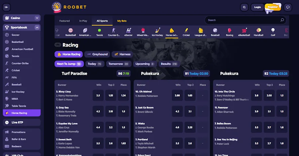
Task: Show Tomorrow races
Action: (x=118, y=64)
